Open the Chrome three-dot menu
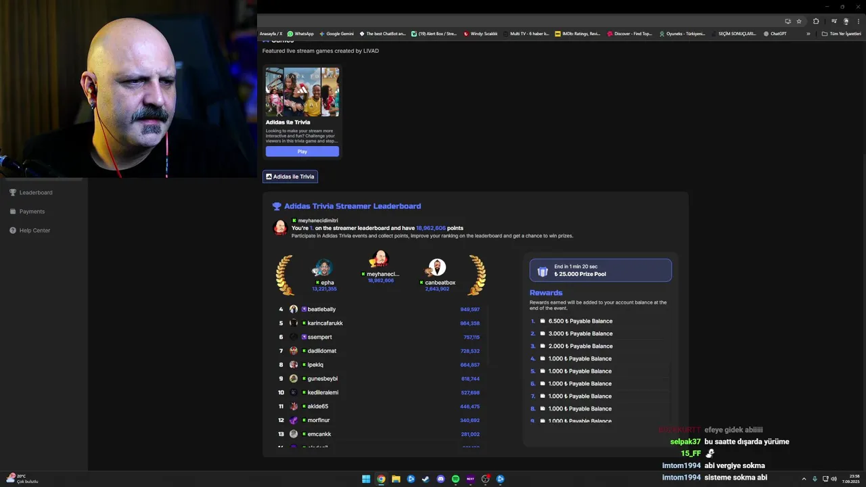The width and height of the screenshot is (866, 487). (x=859, y=21)
